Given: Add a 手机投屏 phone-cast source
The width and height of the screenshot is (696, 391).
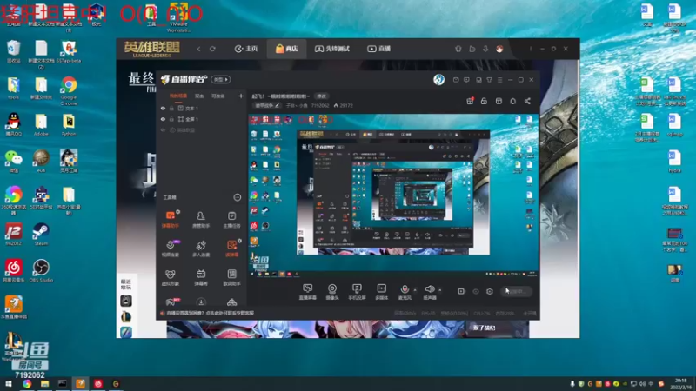Looking at the screenshot, I should (357, 292).
